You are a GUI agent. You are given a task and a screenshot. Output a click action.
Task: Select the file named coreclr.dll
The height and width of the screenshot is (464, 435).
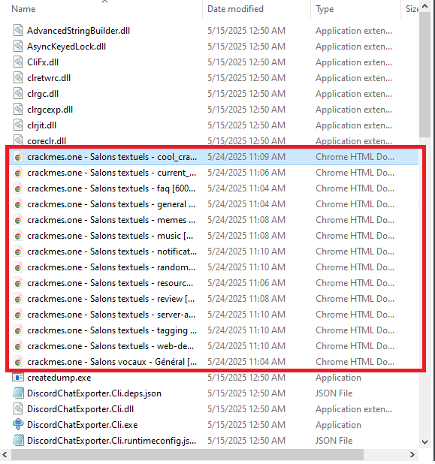47,141
